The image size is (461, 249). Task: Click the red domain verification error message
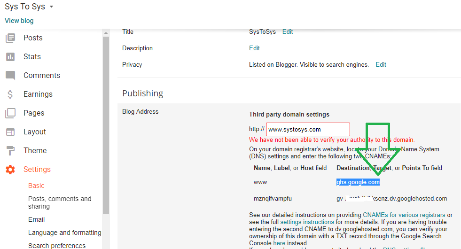(x=332, y=140)
